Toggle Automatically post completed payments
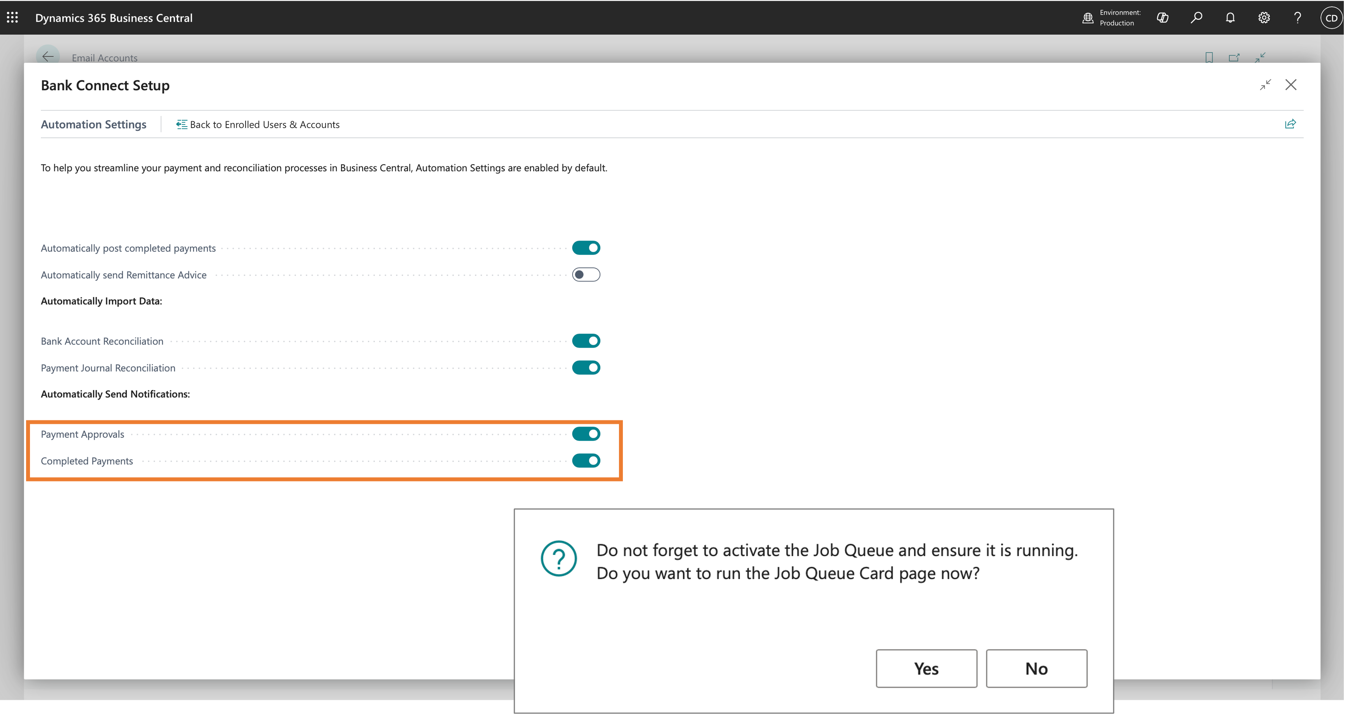The height and width of the screenshot is (715, 1345). [586, 248]
